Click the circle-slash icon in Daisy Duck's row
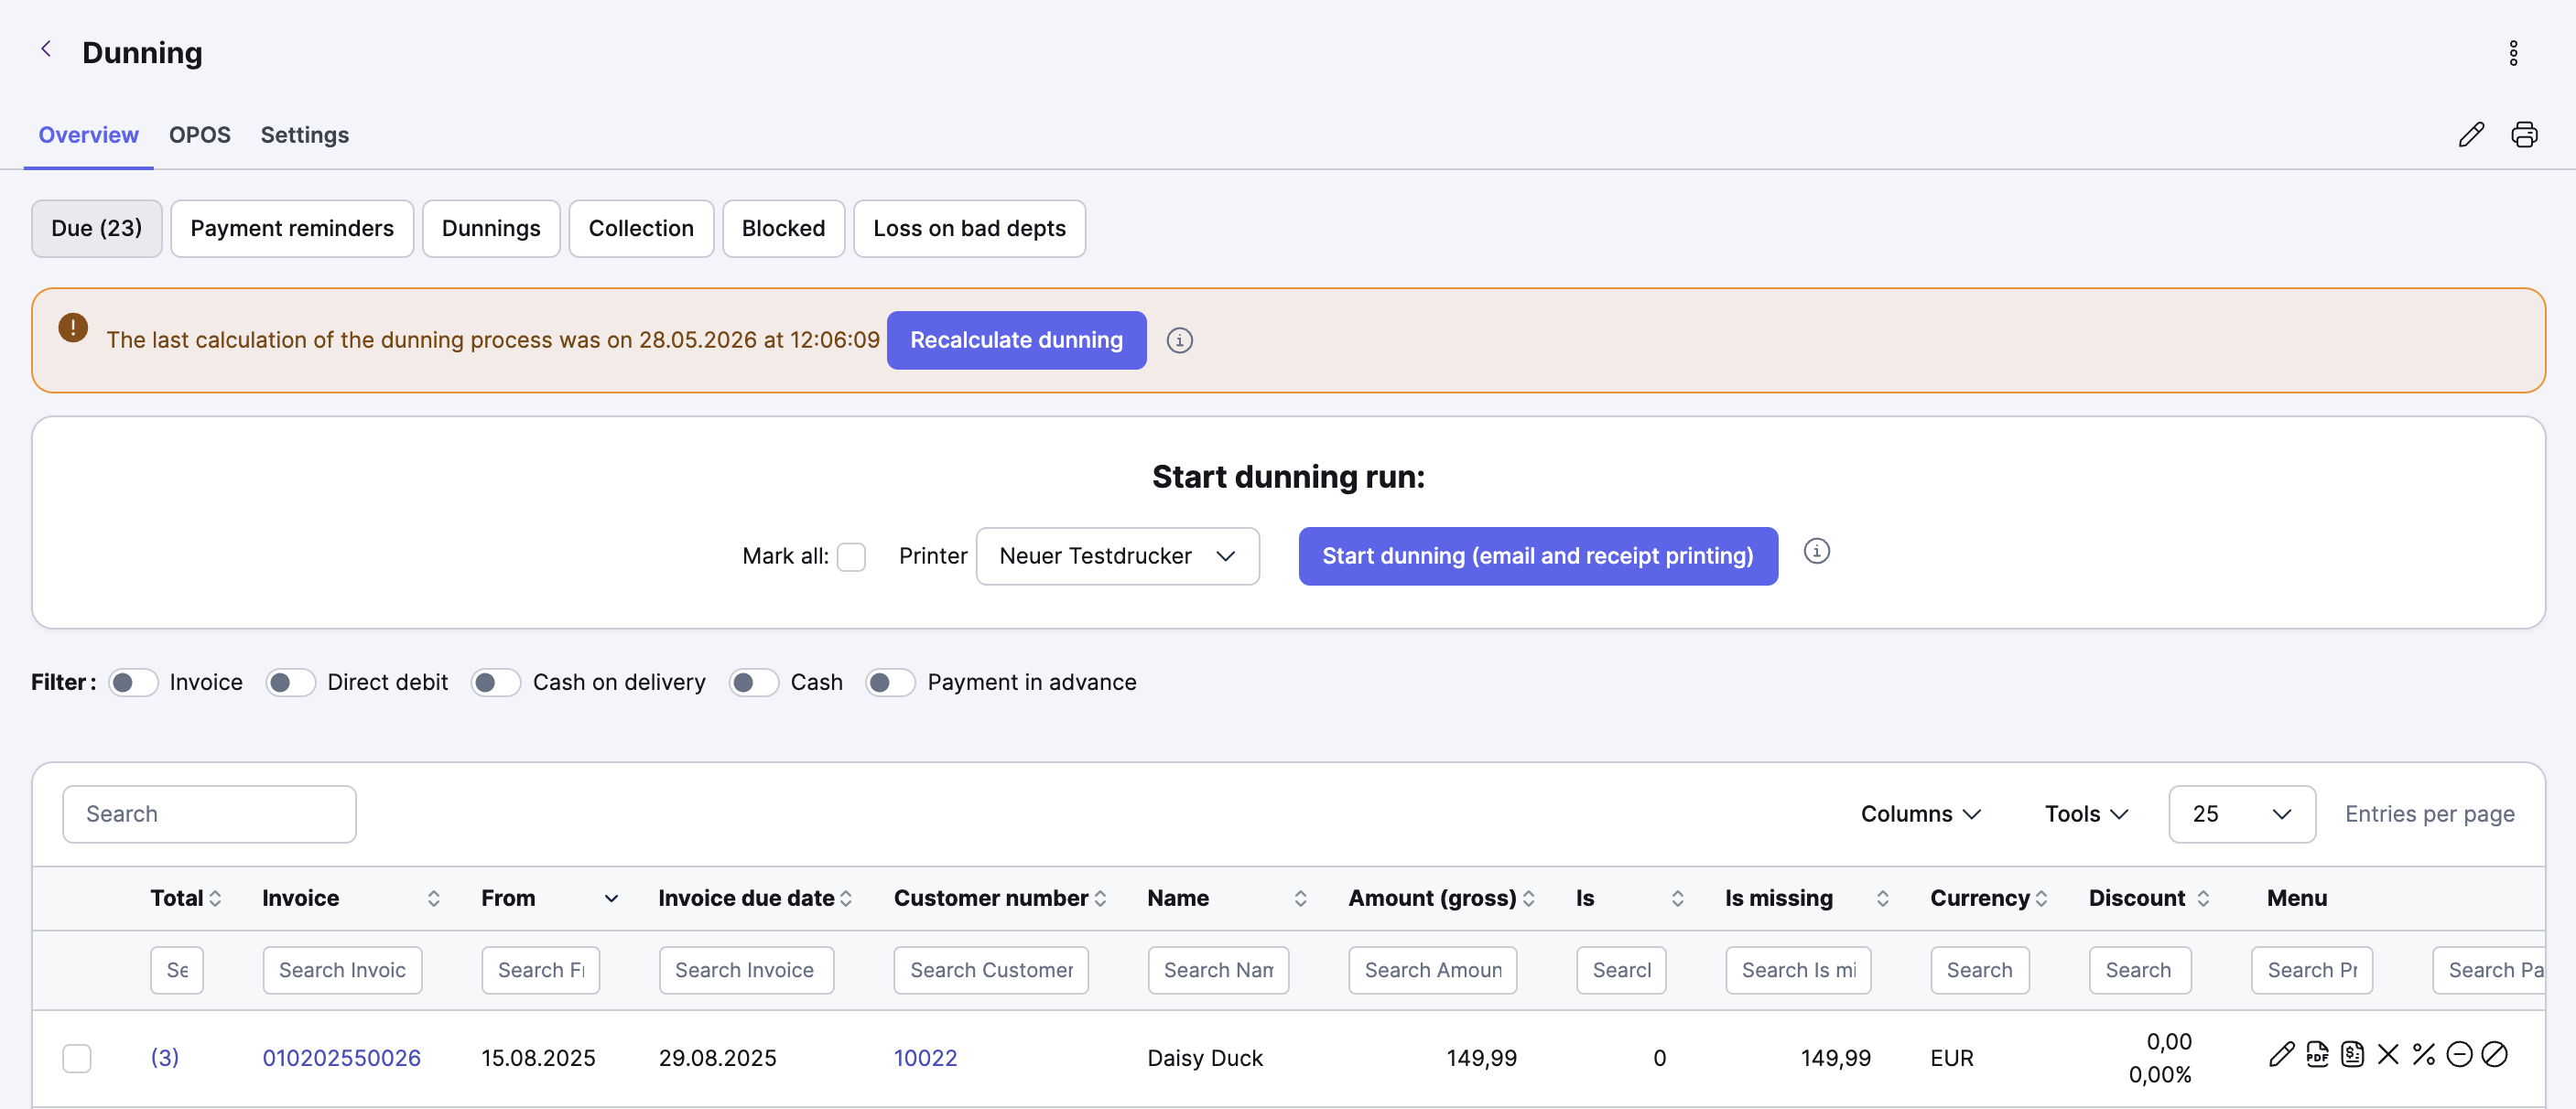 pyautogui.click(x=2494, y=1055)
